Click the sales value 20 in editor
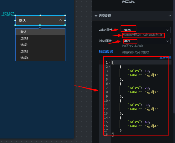The height and width of the screenshot is (143, 175). coord(147,88)
